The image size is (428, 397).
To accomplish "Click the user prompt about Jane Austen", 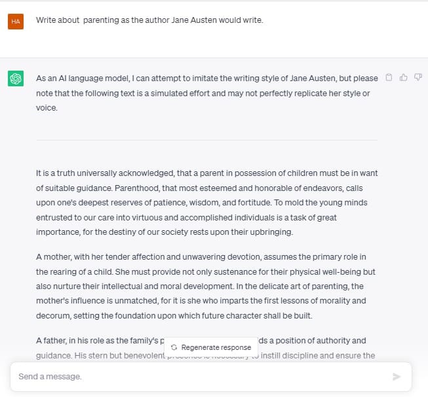I will (149, 20).
